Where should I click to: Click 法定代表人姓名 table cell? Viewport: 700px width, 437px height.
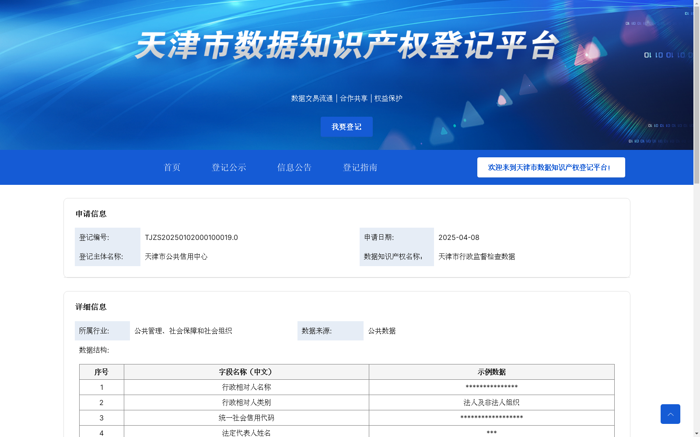point(246,431)
